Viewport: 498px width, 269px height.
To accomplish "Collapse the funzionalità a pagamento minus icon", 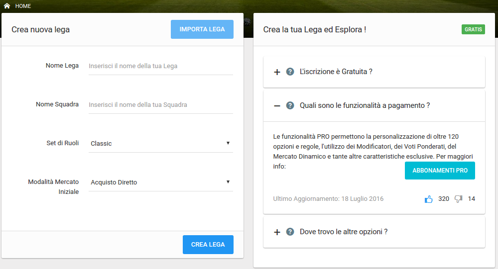I will [x=277, y=105].
